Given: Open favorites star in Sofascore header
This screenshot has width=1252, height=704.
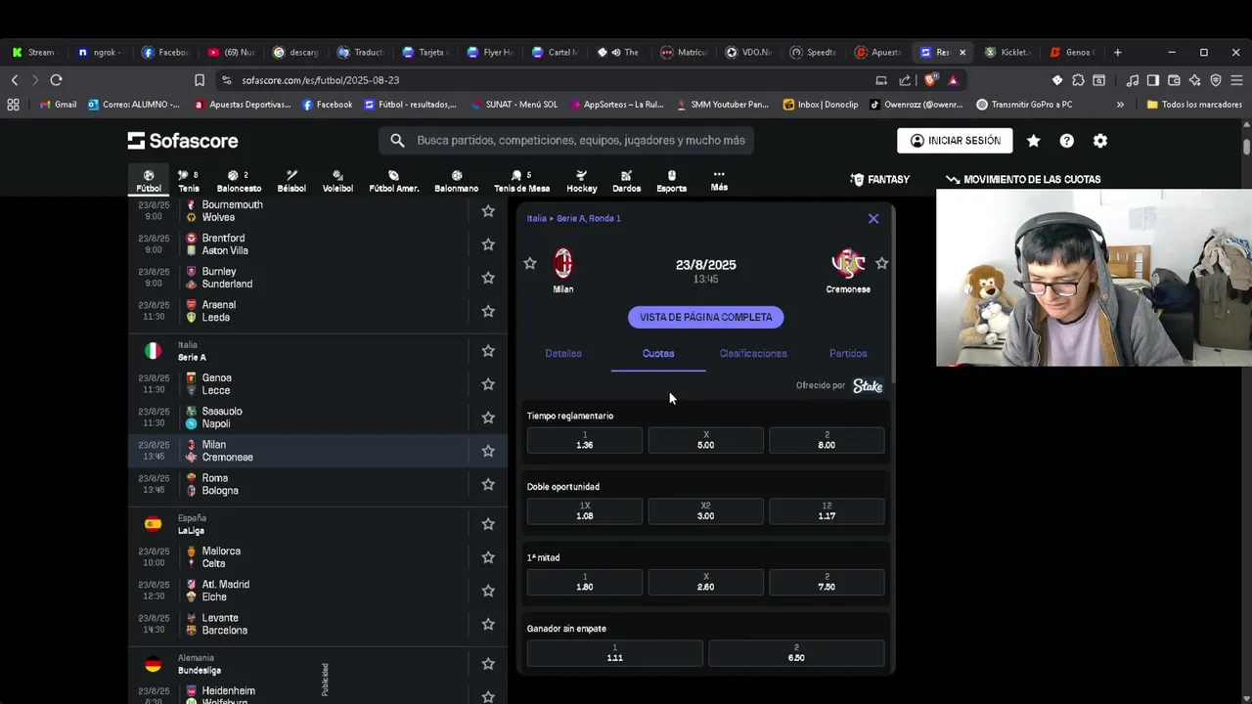Looking at the screenshot, I should [1033, 141].
